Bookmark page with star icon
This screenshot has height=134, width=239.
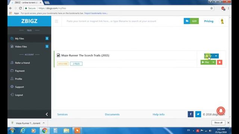[212, 8]
